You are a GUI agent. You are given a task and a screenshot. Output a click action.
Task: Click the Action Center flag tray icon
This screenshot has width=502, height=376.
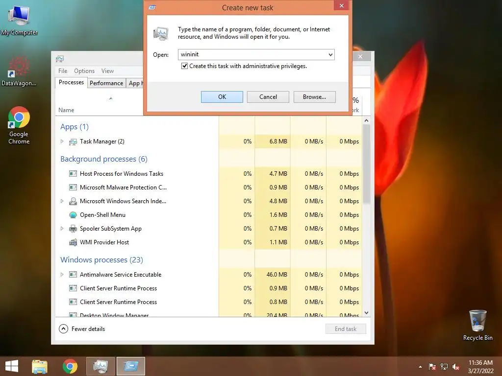[x=432, y=366]
